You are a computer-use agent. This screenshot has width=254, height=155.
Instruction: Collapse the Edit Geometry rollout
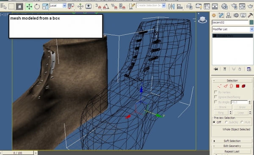click(232, 146)
